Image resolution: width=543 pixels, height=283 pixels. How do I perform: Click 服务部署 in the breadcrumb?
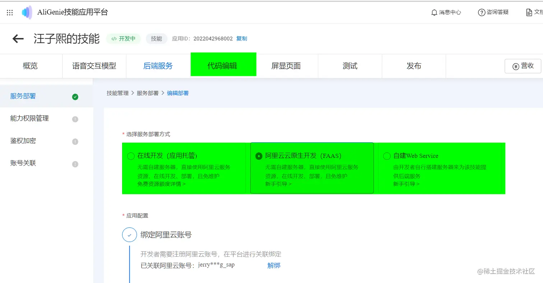point(148,93)
